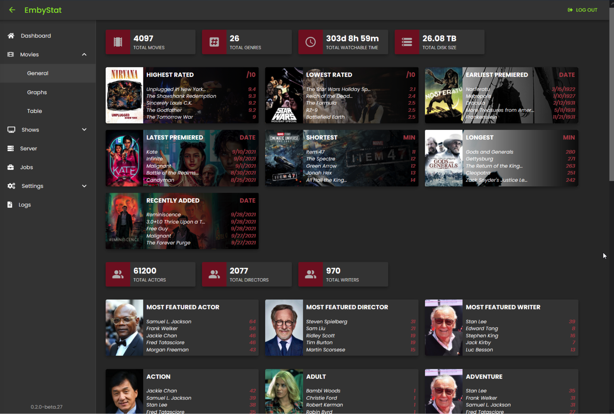Click the Nirvana Unplugged poster thumbnail

click(124, 95)
